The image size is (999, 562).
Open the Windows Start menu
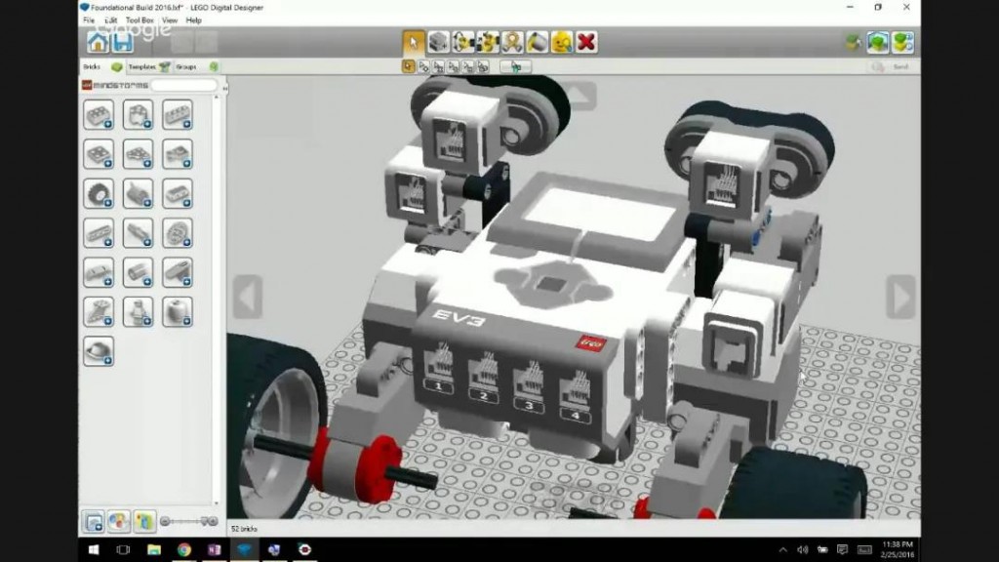point(94,549)
